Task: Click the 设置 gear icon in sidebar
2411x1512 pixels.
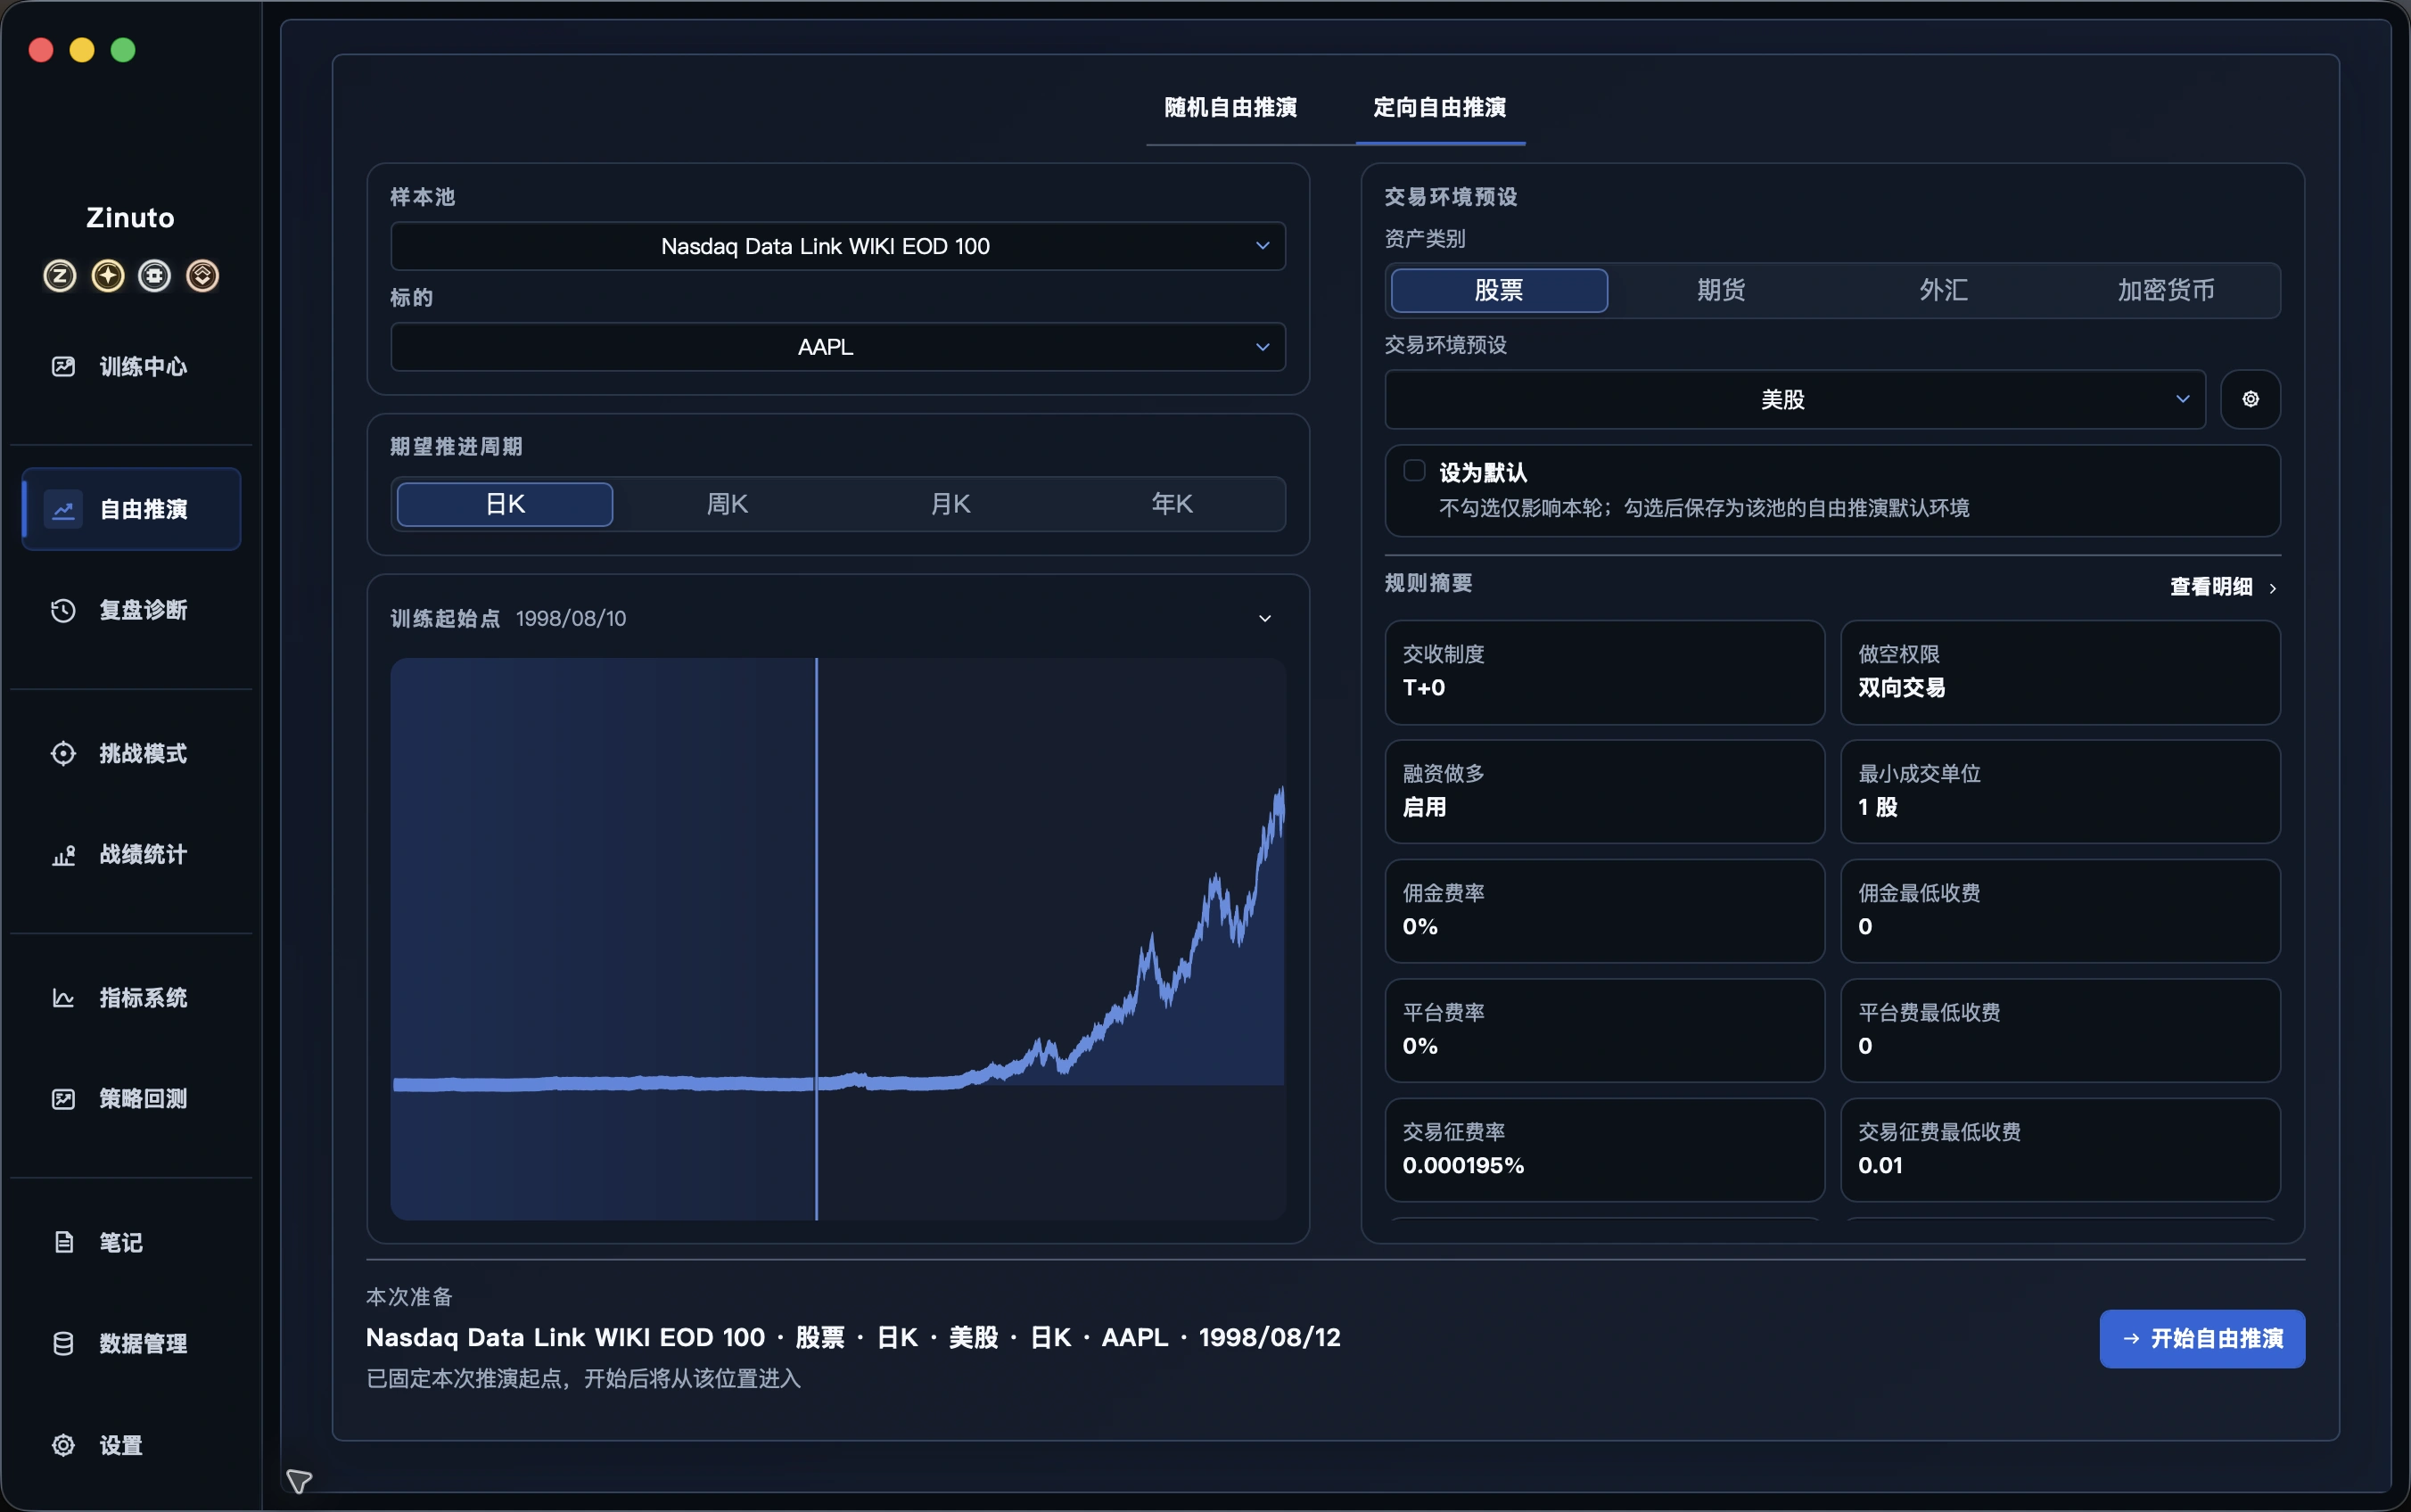Action: (x=63, y=1445)
